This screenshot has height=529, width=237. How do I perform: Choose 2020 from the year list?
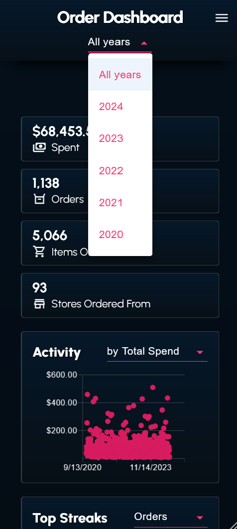tap(120, 235)
